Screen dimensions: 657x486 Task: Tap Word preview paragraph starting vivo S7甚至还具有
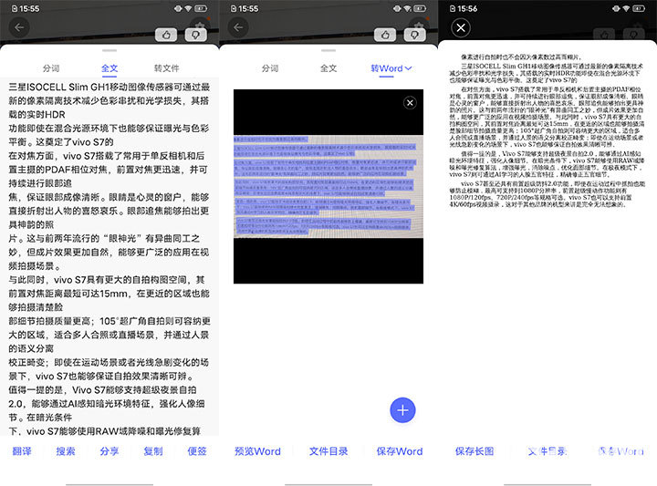[547, 194]
